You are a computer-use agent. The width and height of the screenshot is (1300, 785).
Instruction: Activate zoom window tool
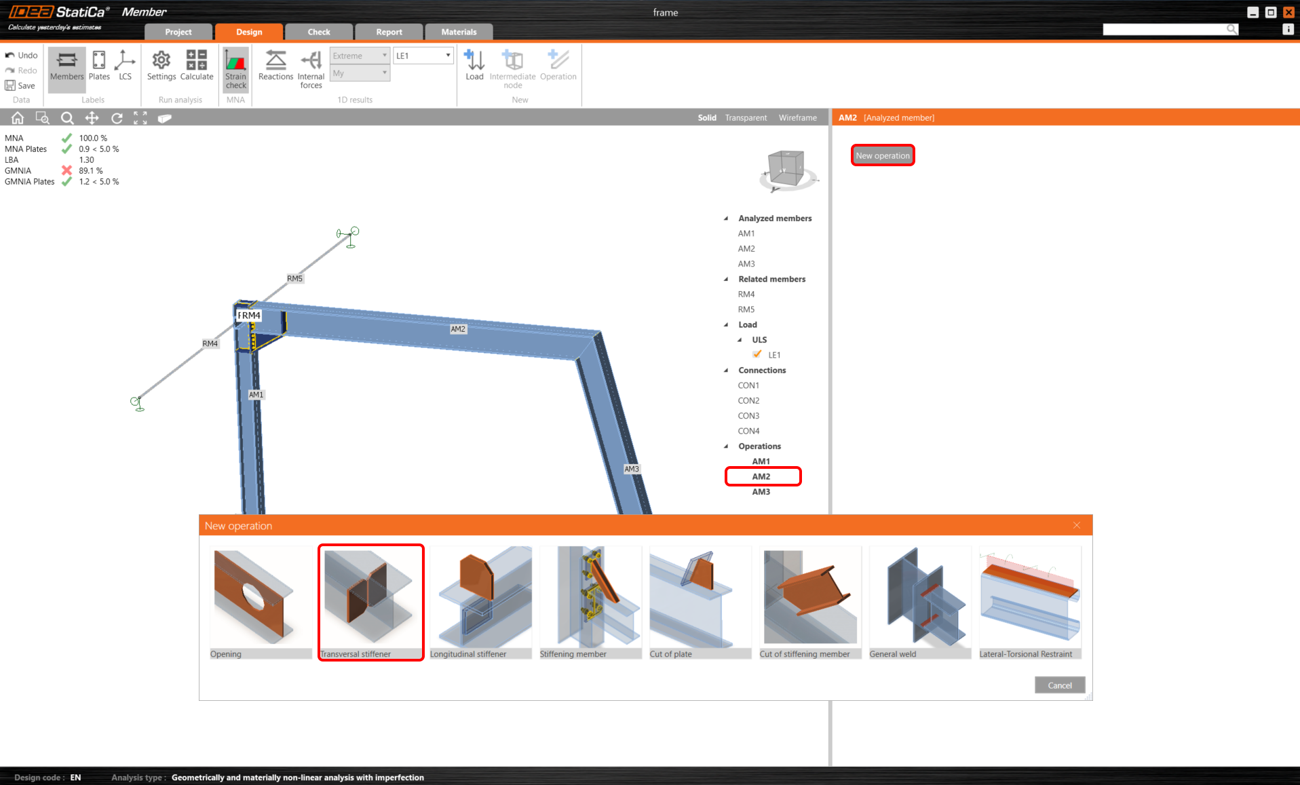43,118
